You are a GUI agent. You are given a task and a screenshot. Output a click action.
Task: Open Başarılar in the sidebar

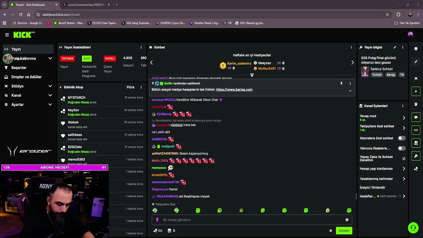pos(28,67)
